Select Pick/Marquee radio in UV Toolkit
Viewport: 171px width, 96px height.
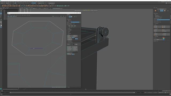pos(67,19)
